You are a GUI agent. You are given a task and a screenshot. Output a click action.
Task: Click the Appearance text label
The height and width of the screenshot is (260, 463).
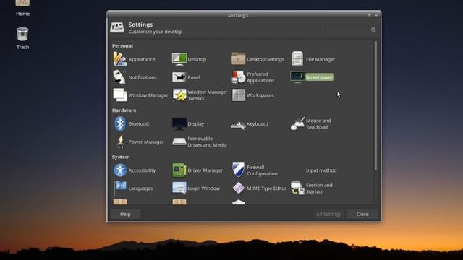(142, 59)
